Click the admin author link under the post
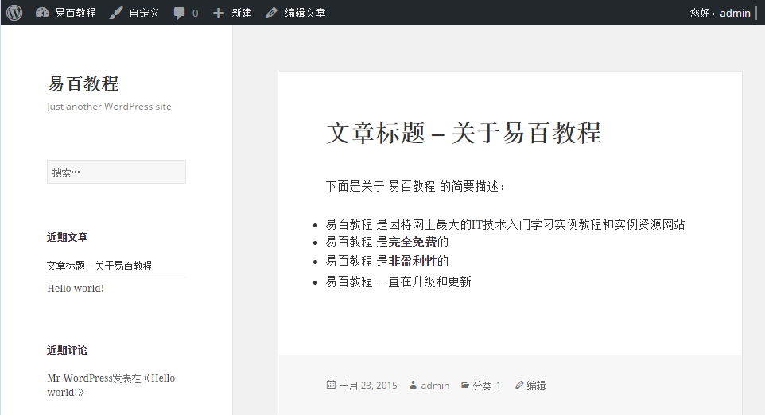Screen dimensions: 765x415 tap(435, 386)
